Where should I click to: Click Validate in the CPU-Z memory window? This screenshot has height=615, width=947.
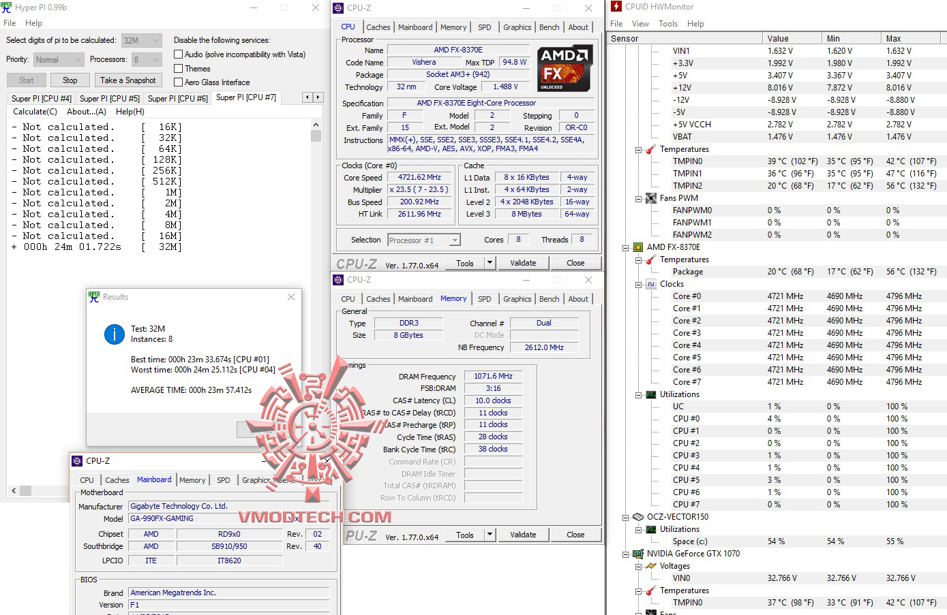point(523,535)
